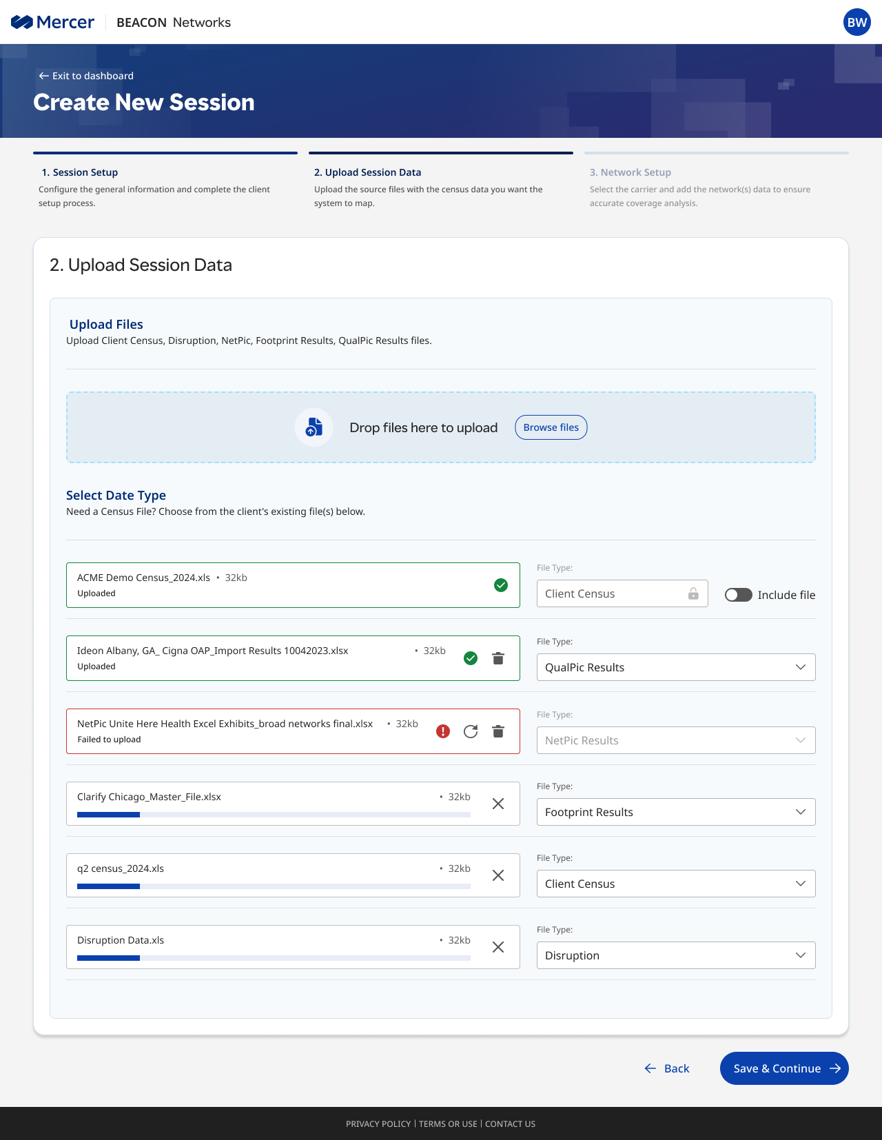
Task: Delete the failed NetPic Unite file
Action: [x=498, y=731]
